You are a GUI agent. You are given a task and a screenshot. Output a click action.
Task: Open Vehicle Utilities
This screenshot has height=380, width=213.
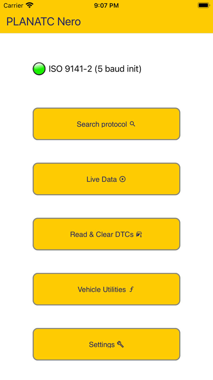point(106,289)
